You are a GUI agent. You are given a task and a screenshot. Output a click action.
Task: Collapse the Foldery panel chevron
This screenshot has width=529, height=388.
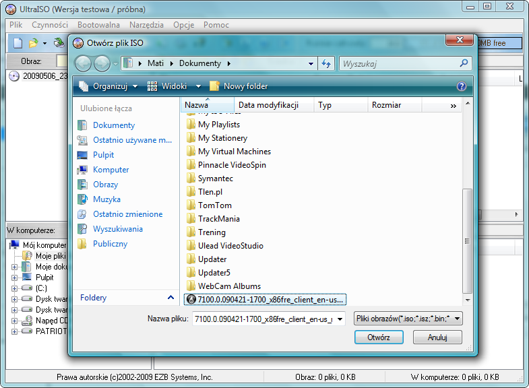170,298
